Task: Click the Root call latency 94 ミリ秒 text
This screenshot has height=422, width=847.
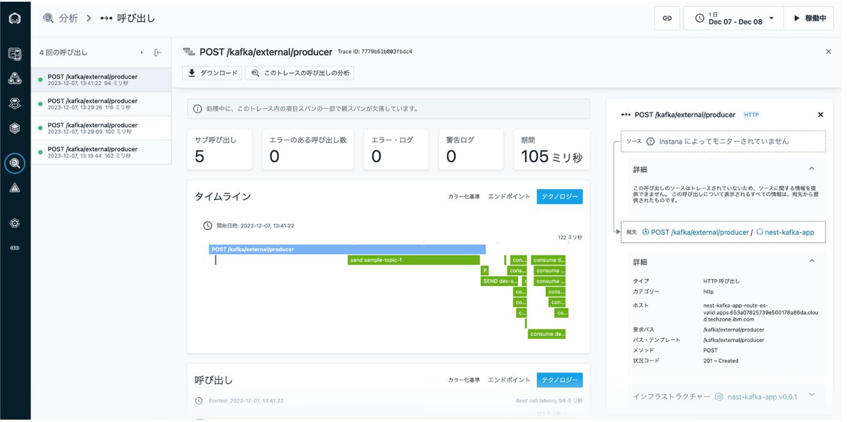Action: pos(549,401)
